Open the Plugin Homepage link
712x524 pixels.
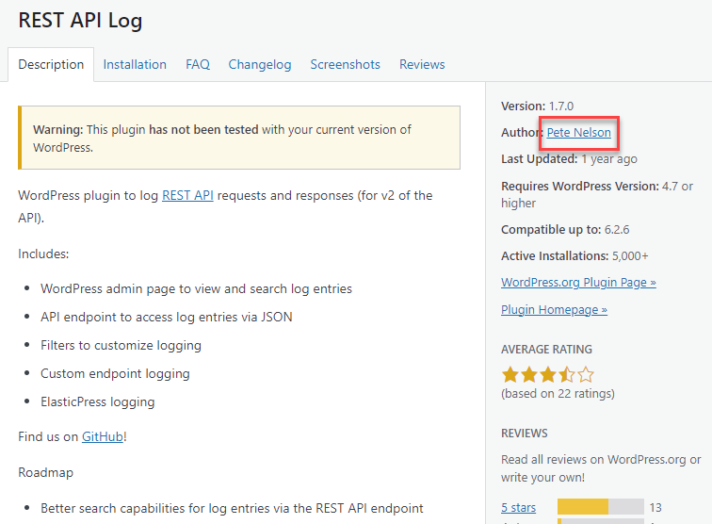pyautogui.click(x=554, y=309)
